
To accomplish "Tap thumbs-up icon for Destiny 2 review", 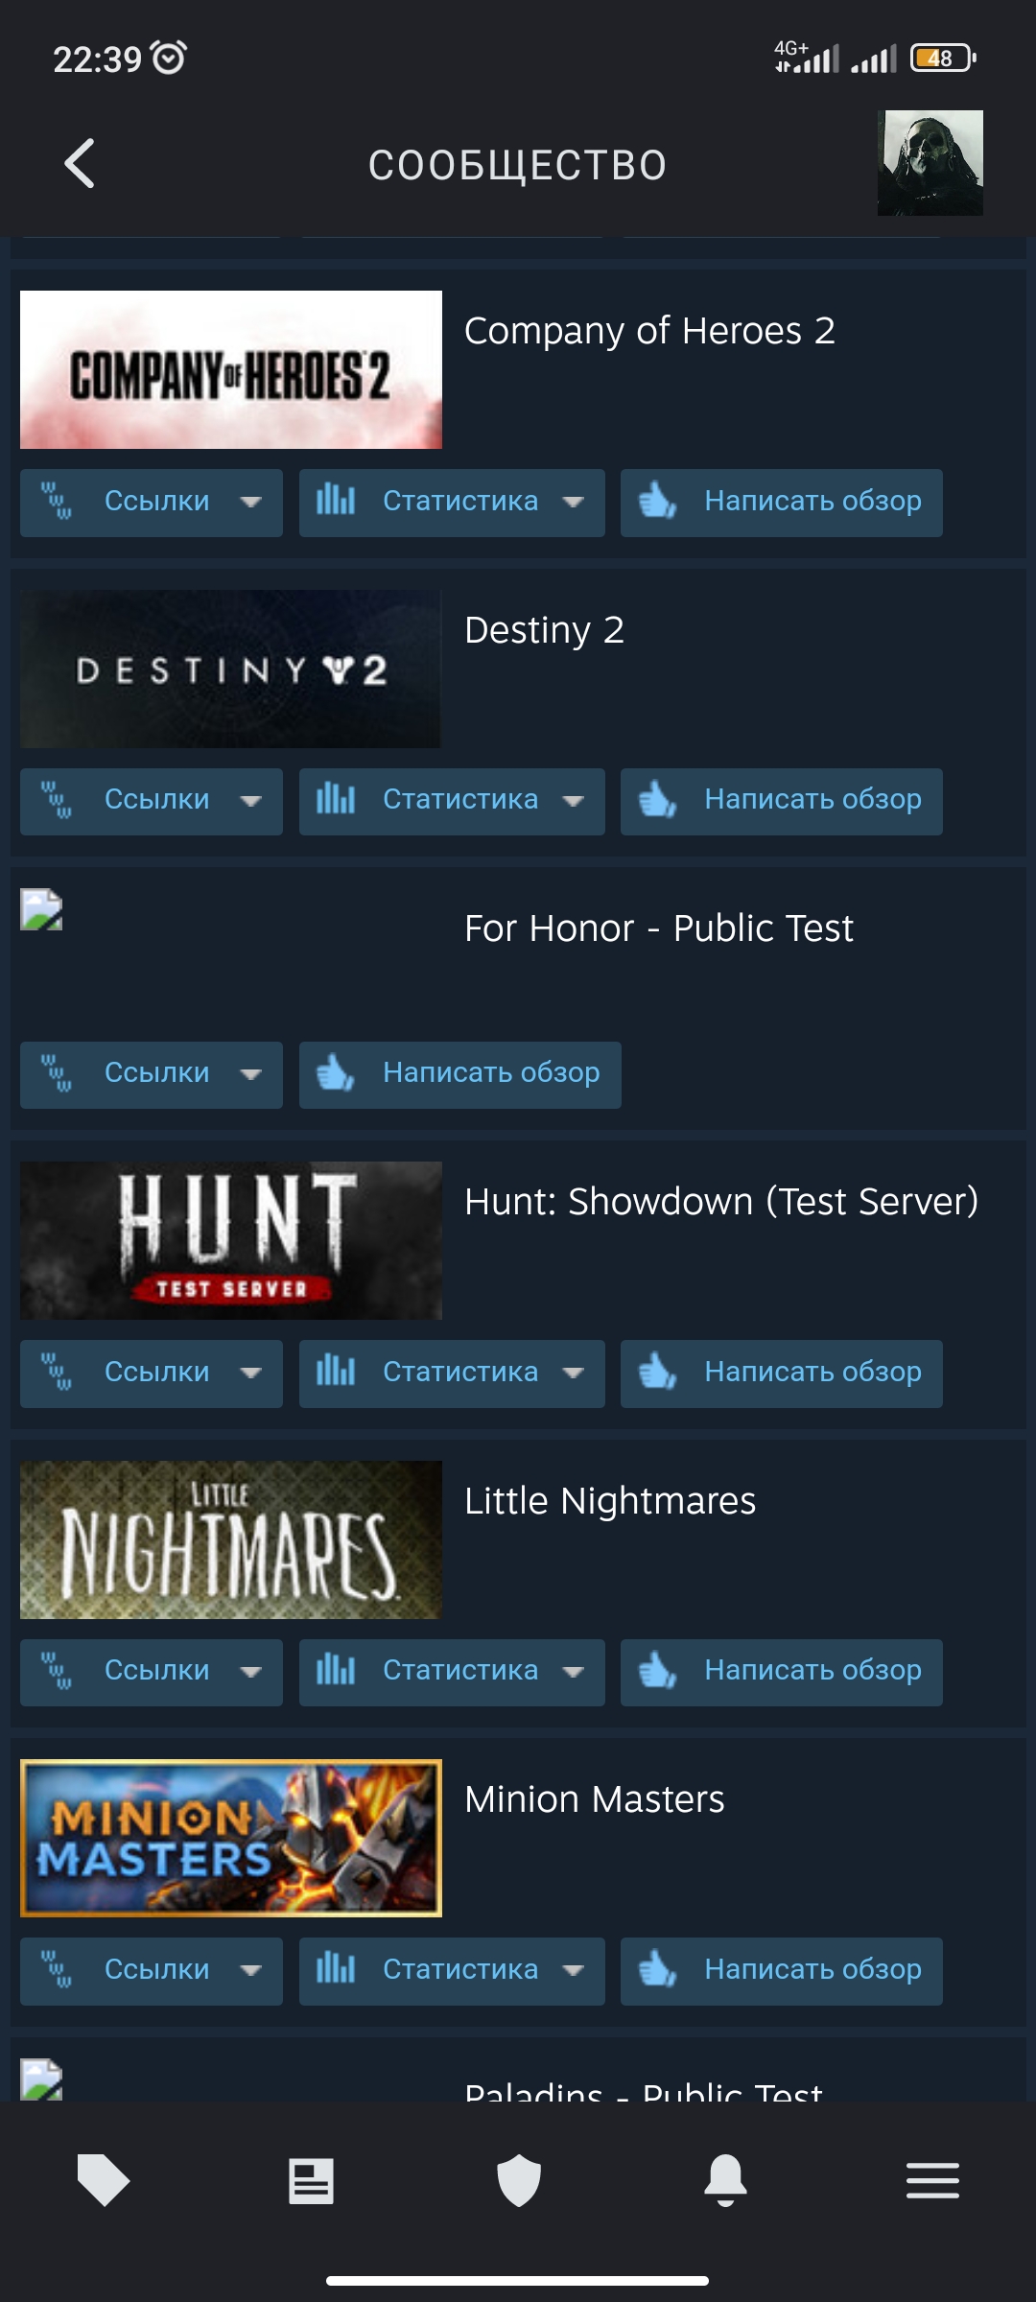I will pyautogui.click(x=658, y=799).
